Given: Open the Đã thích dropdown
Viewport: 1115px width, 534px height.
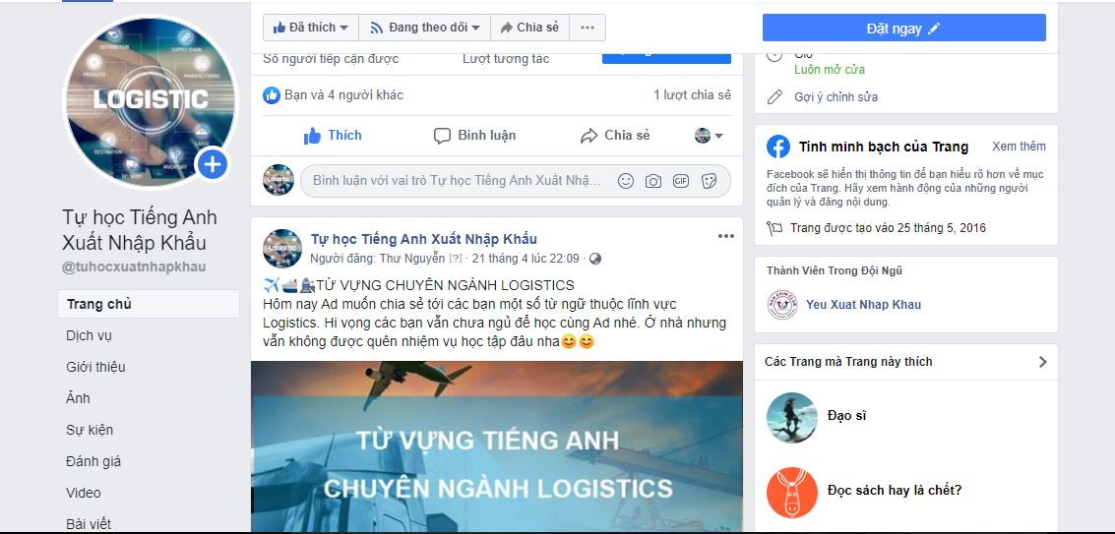Looking at the screenshot, I should click(x=311, y=28).
